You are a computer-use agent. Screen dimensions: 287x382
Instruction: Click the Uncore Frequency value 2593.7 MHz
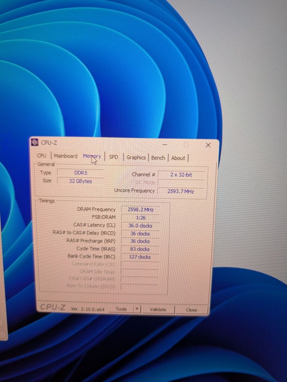pos(181,191)
